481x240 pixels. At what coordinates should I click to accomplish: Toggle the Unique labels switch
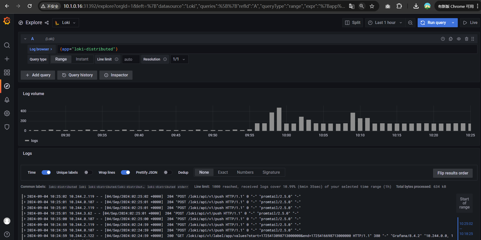[x=88, y=172]
